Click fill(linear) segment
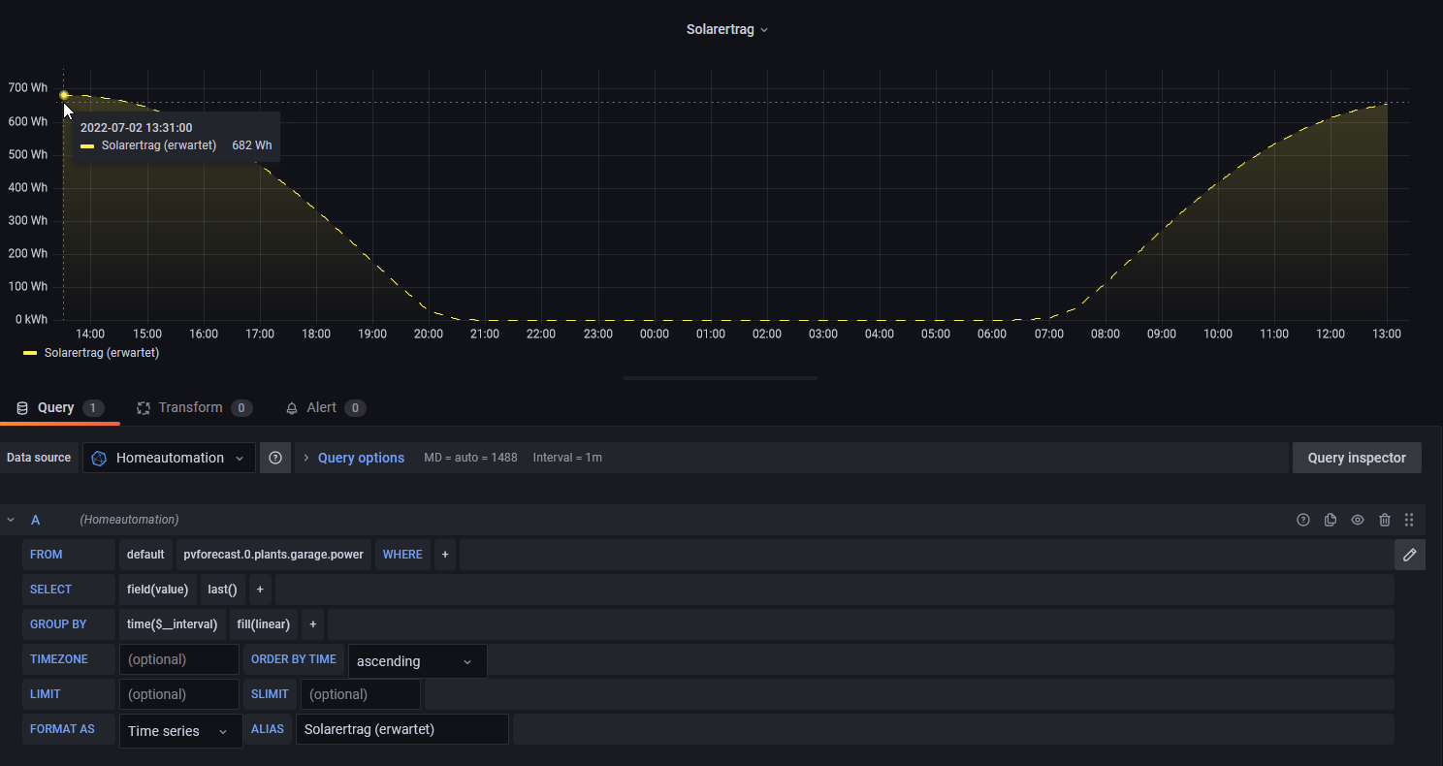The height and width of the screenshot is (766, 1443). pyautogui.click(x=264, y=624)
